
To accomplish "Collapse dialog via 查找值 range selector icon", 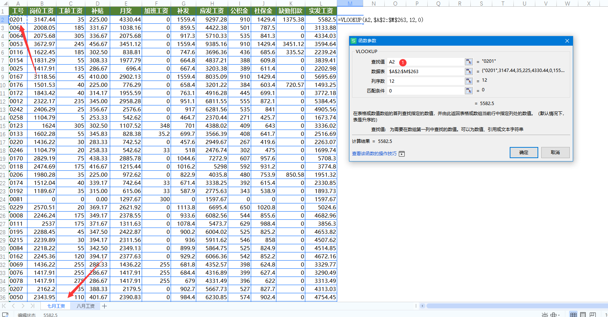I will tap(469, 62).
